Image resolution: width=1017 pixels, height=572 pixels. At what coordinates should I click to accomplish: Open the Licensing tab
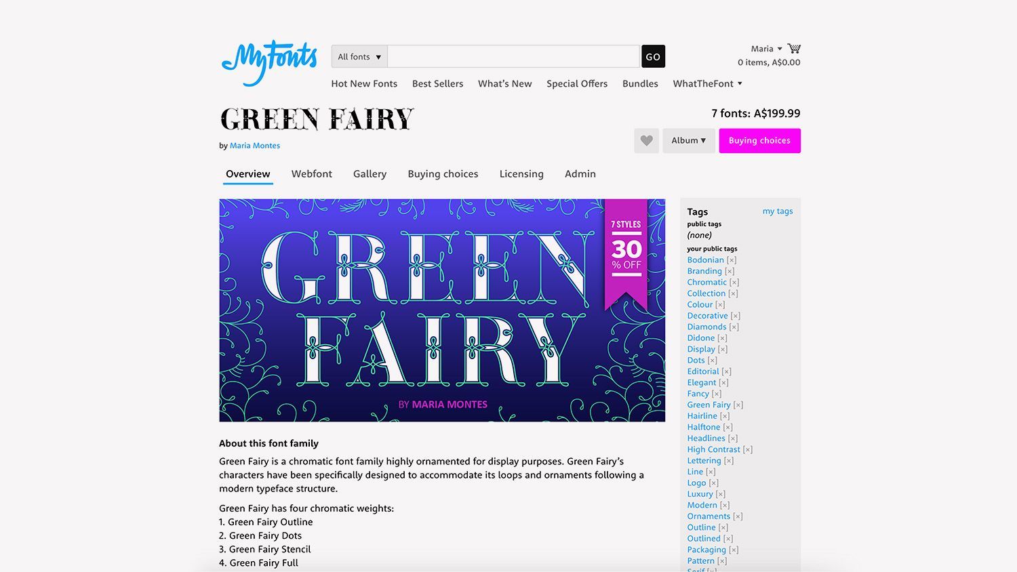tap(521, 174)
